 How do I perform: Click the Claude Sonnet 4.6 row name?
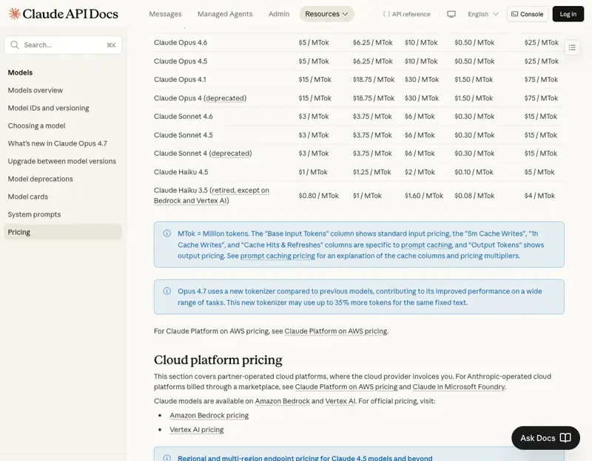(x=183, y=117)
